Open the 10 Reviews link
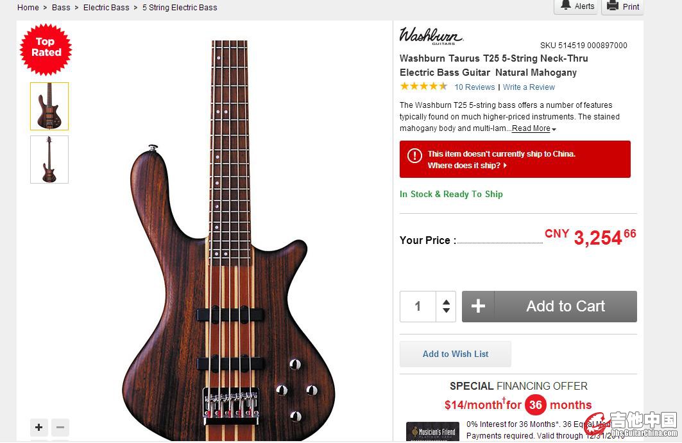Screen dimensions: 682x443 pos(475,87)
